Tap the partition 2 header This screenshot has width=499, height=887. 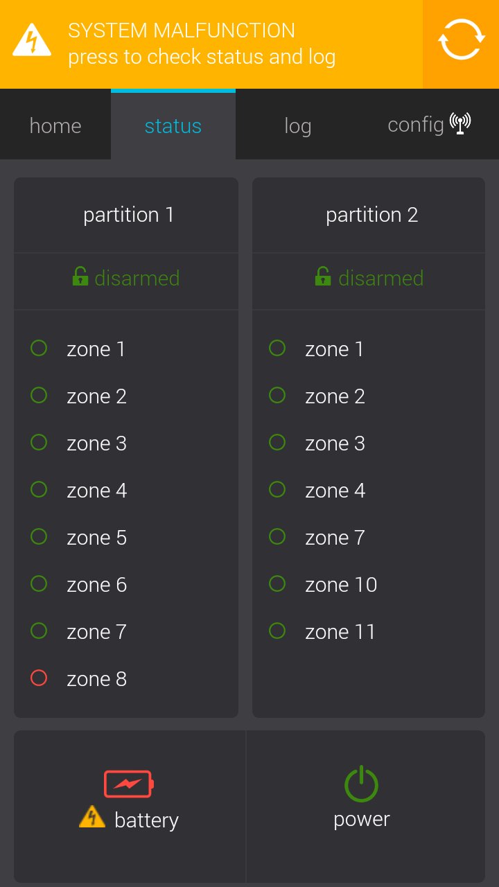[x=371, y=215]
